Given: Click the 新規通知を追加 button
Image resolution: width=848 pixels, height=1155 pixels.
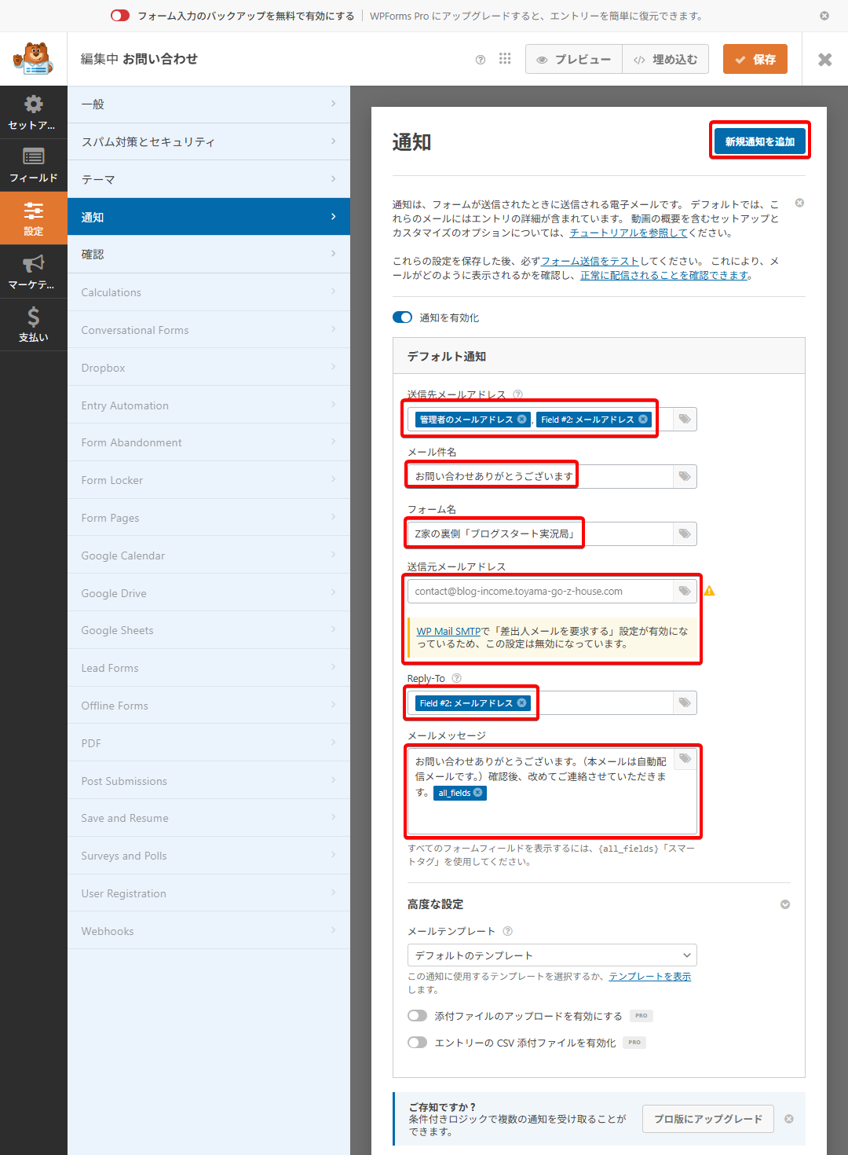Looking at the screenshot, I should [759, 141].
